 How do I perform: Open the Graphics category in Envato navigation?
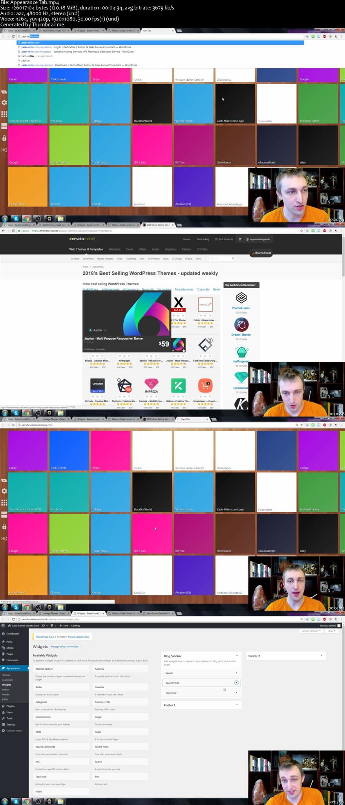click(170, 249)
